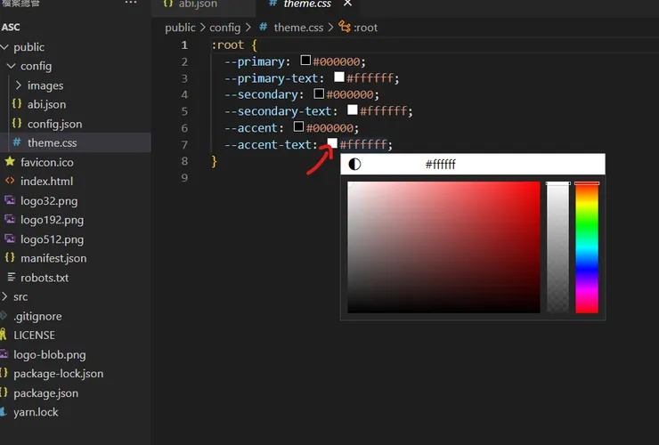
Task: Open yarn.lock file
Action: [x=36, y=412]
